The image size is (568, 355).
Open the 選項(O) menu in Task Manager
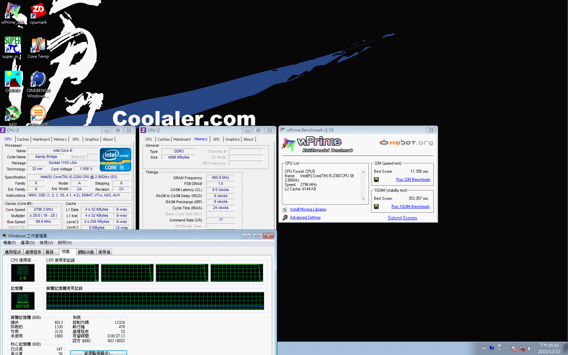[28, 243]
